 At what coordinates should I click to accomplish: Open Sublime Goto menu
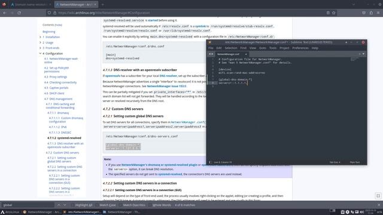tap(263, 48)
